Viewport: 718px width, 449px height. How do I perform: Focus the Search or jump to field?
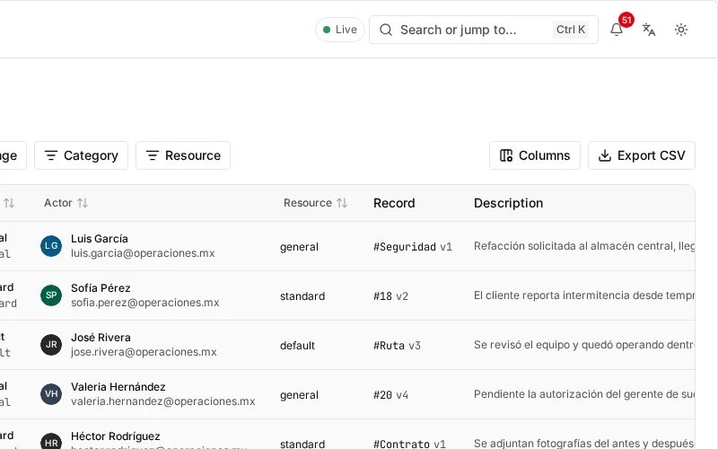coord(484,30)
